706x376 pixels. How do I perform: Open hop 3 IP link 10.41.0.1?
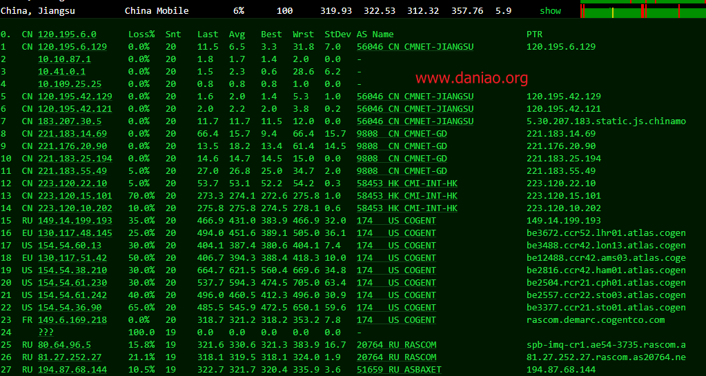(61, 72)
